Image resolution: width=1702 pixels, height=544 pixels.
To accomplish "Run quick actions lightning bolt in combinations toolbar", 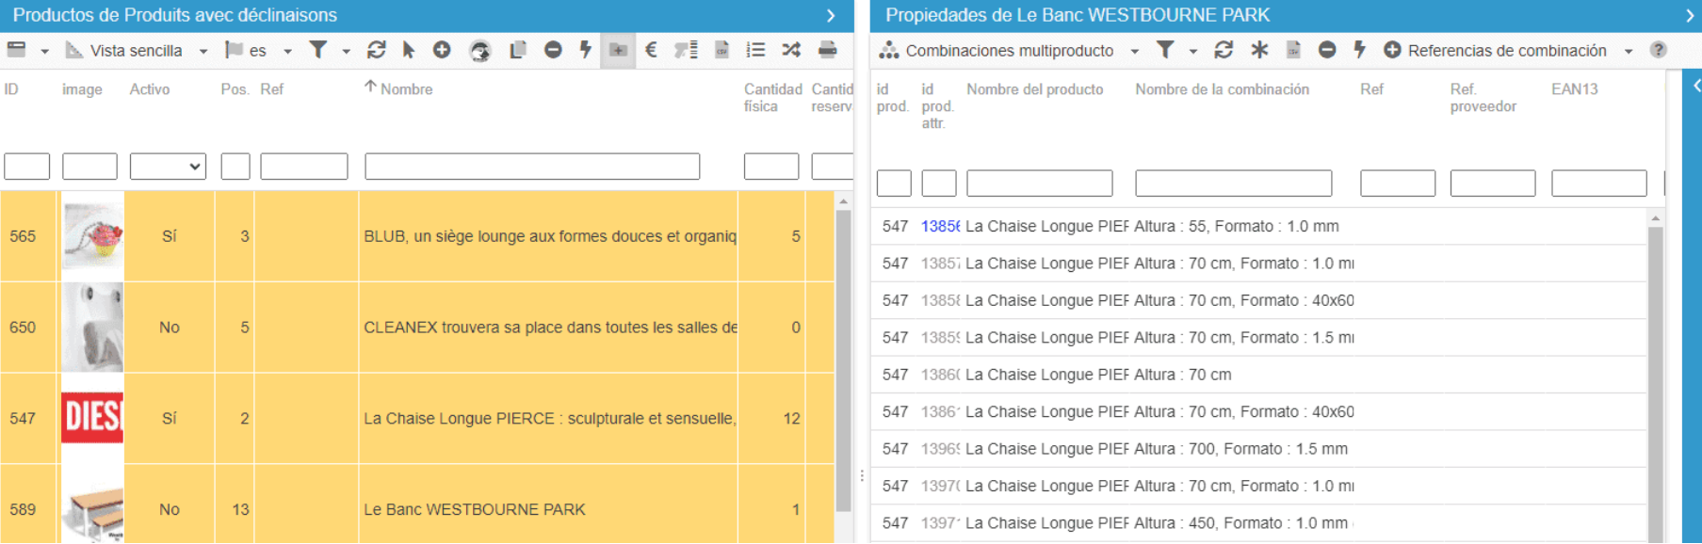I will pos(1359,50).
